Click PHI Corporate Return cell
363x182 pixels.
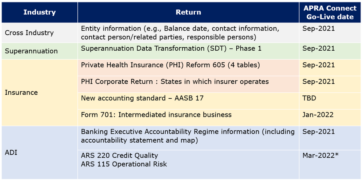coord(175,81)
